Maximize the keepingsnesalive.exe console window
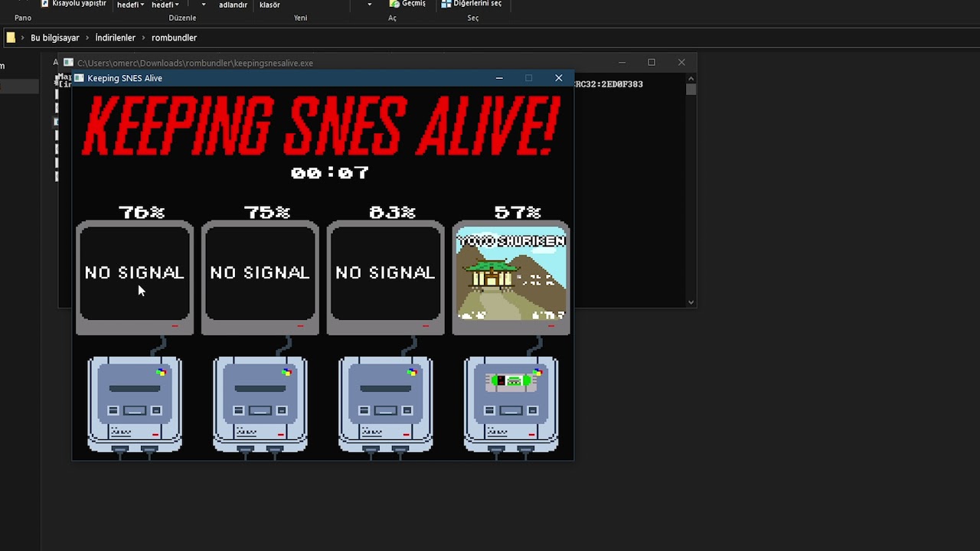 652,63
